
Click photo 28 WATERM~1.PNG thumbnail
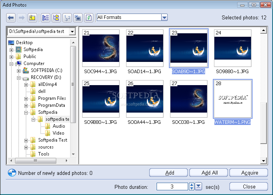click(x=233, y=99)
